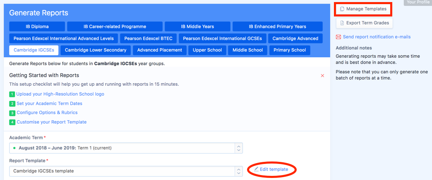This screenshot has width=432, height=180.
Task: Click the envelope icon for report notifications
Action: [338, 37]
